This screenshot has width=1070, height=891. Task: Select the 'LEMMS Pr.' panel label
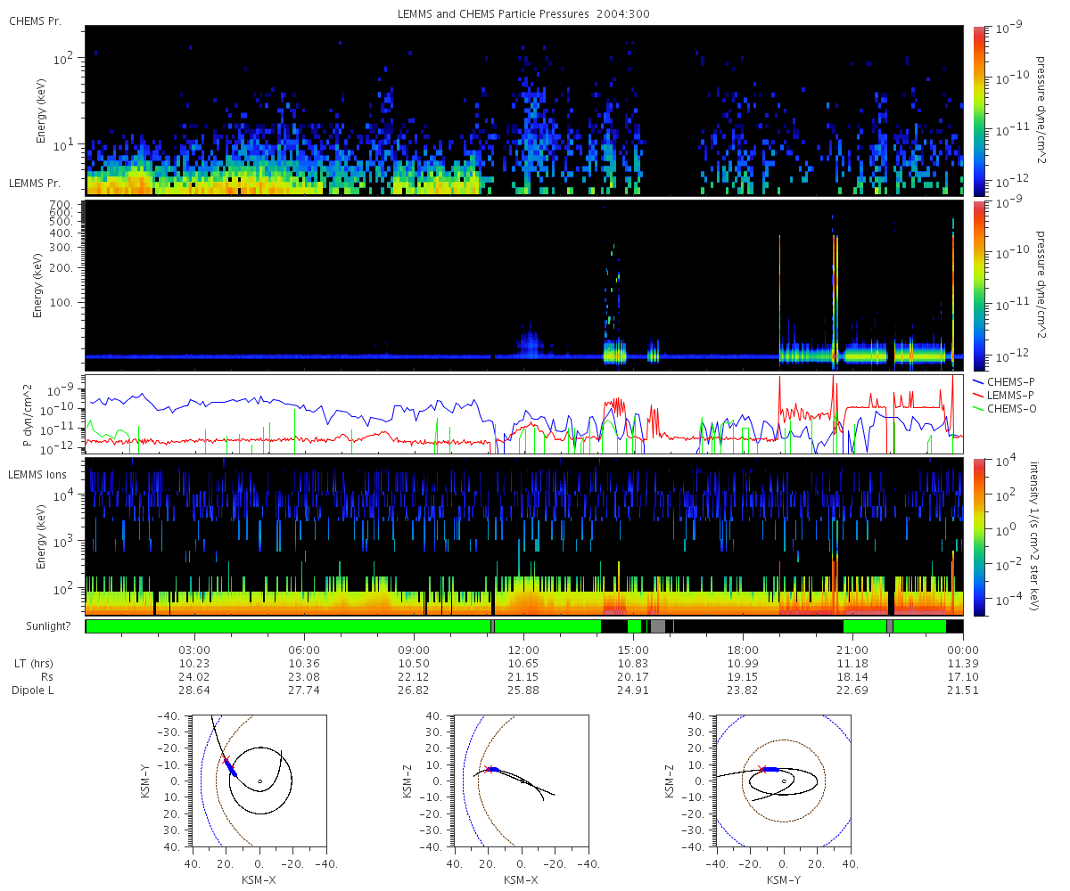[35, 183]
